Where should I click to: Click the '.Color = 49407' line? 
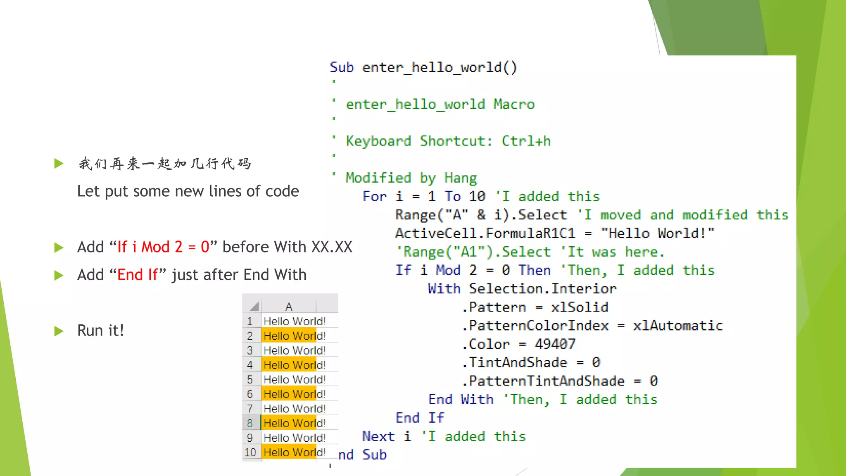point(518,344)
